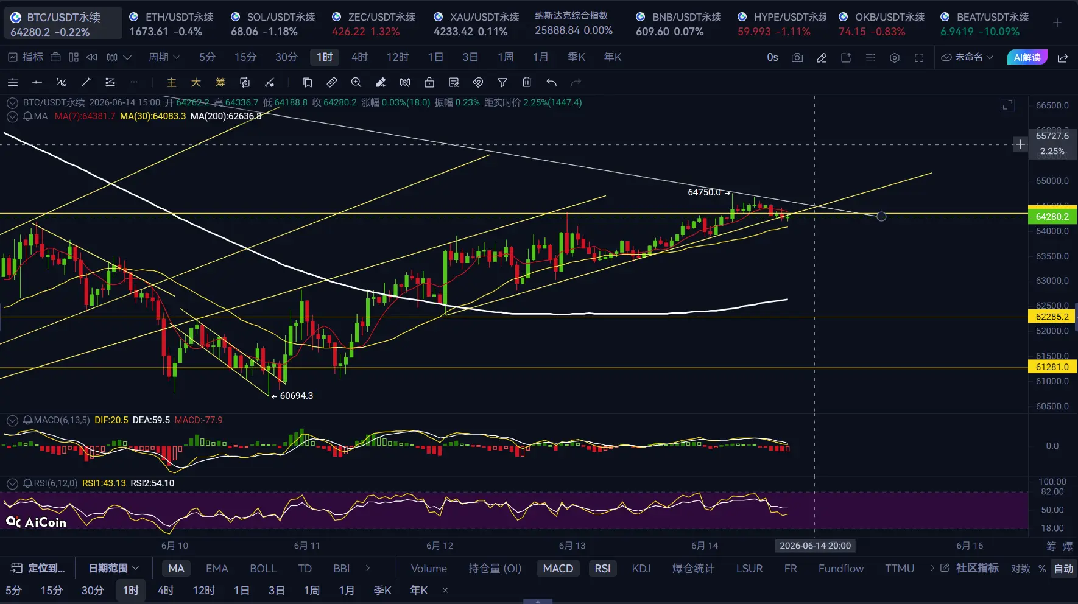1078x604 pixels.
Task: Toggle the MA indicator visibility circle
Action: (12, 116)
